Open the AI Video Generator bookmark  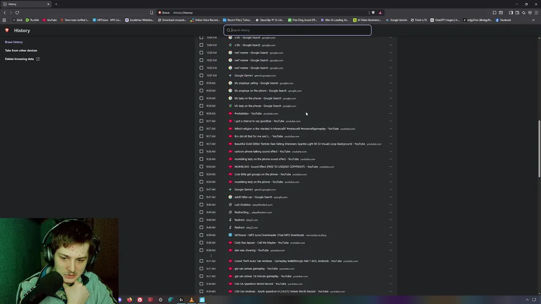coord(367,20)
